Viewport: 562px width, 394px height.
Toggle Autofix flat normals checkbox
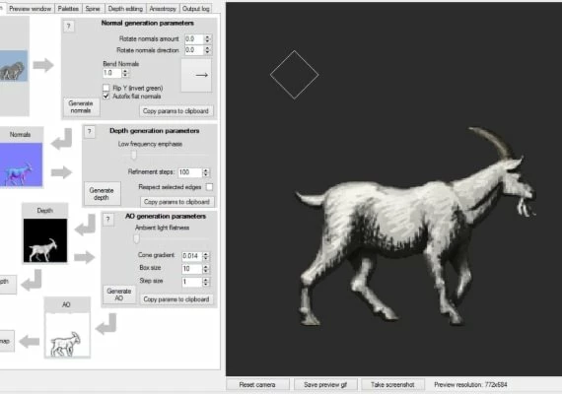(106, 96)
